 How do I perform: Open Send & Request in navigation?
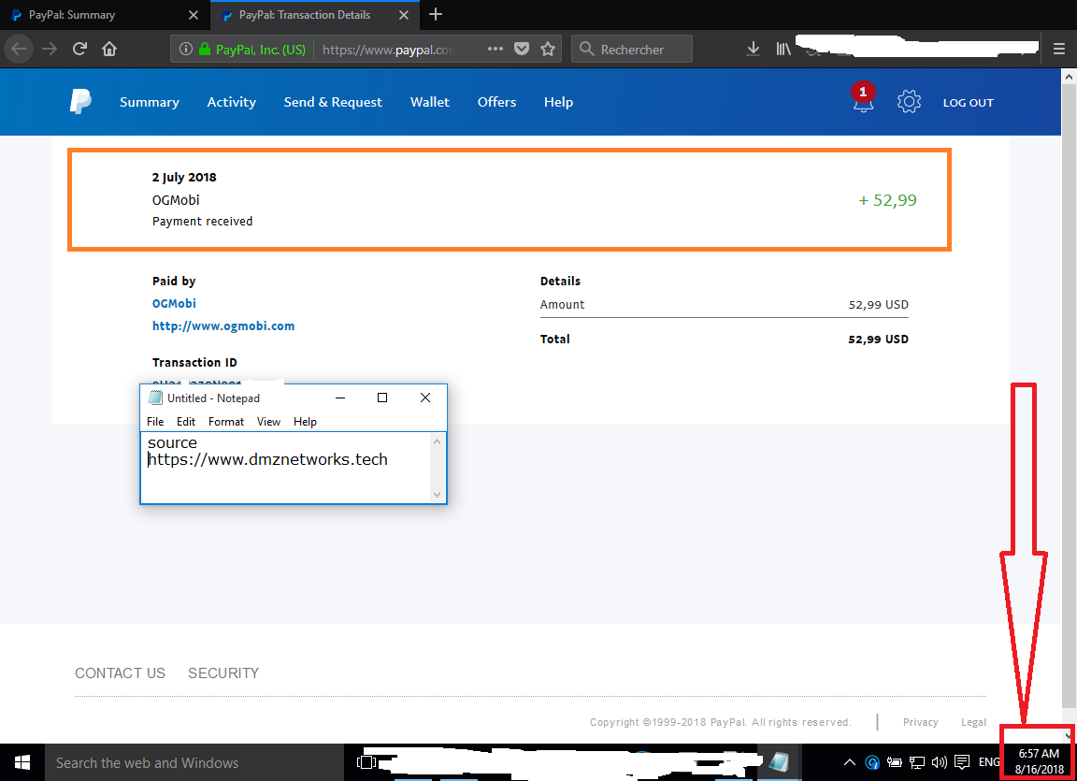pyautogui.click(x=333, y=102)
